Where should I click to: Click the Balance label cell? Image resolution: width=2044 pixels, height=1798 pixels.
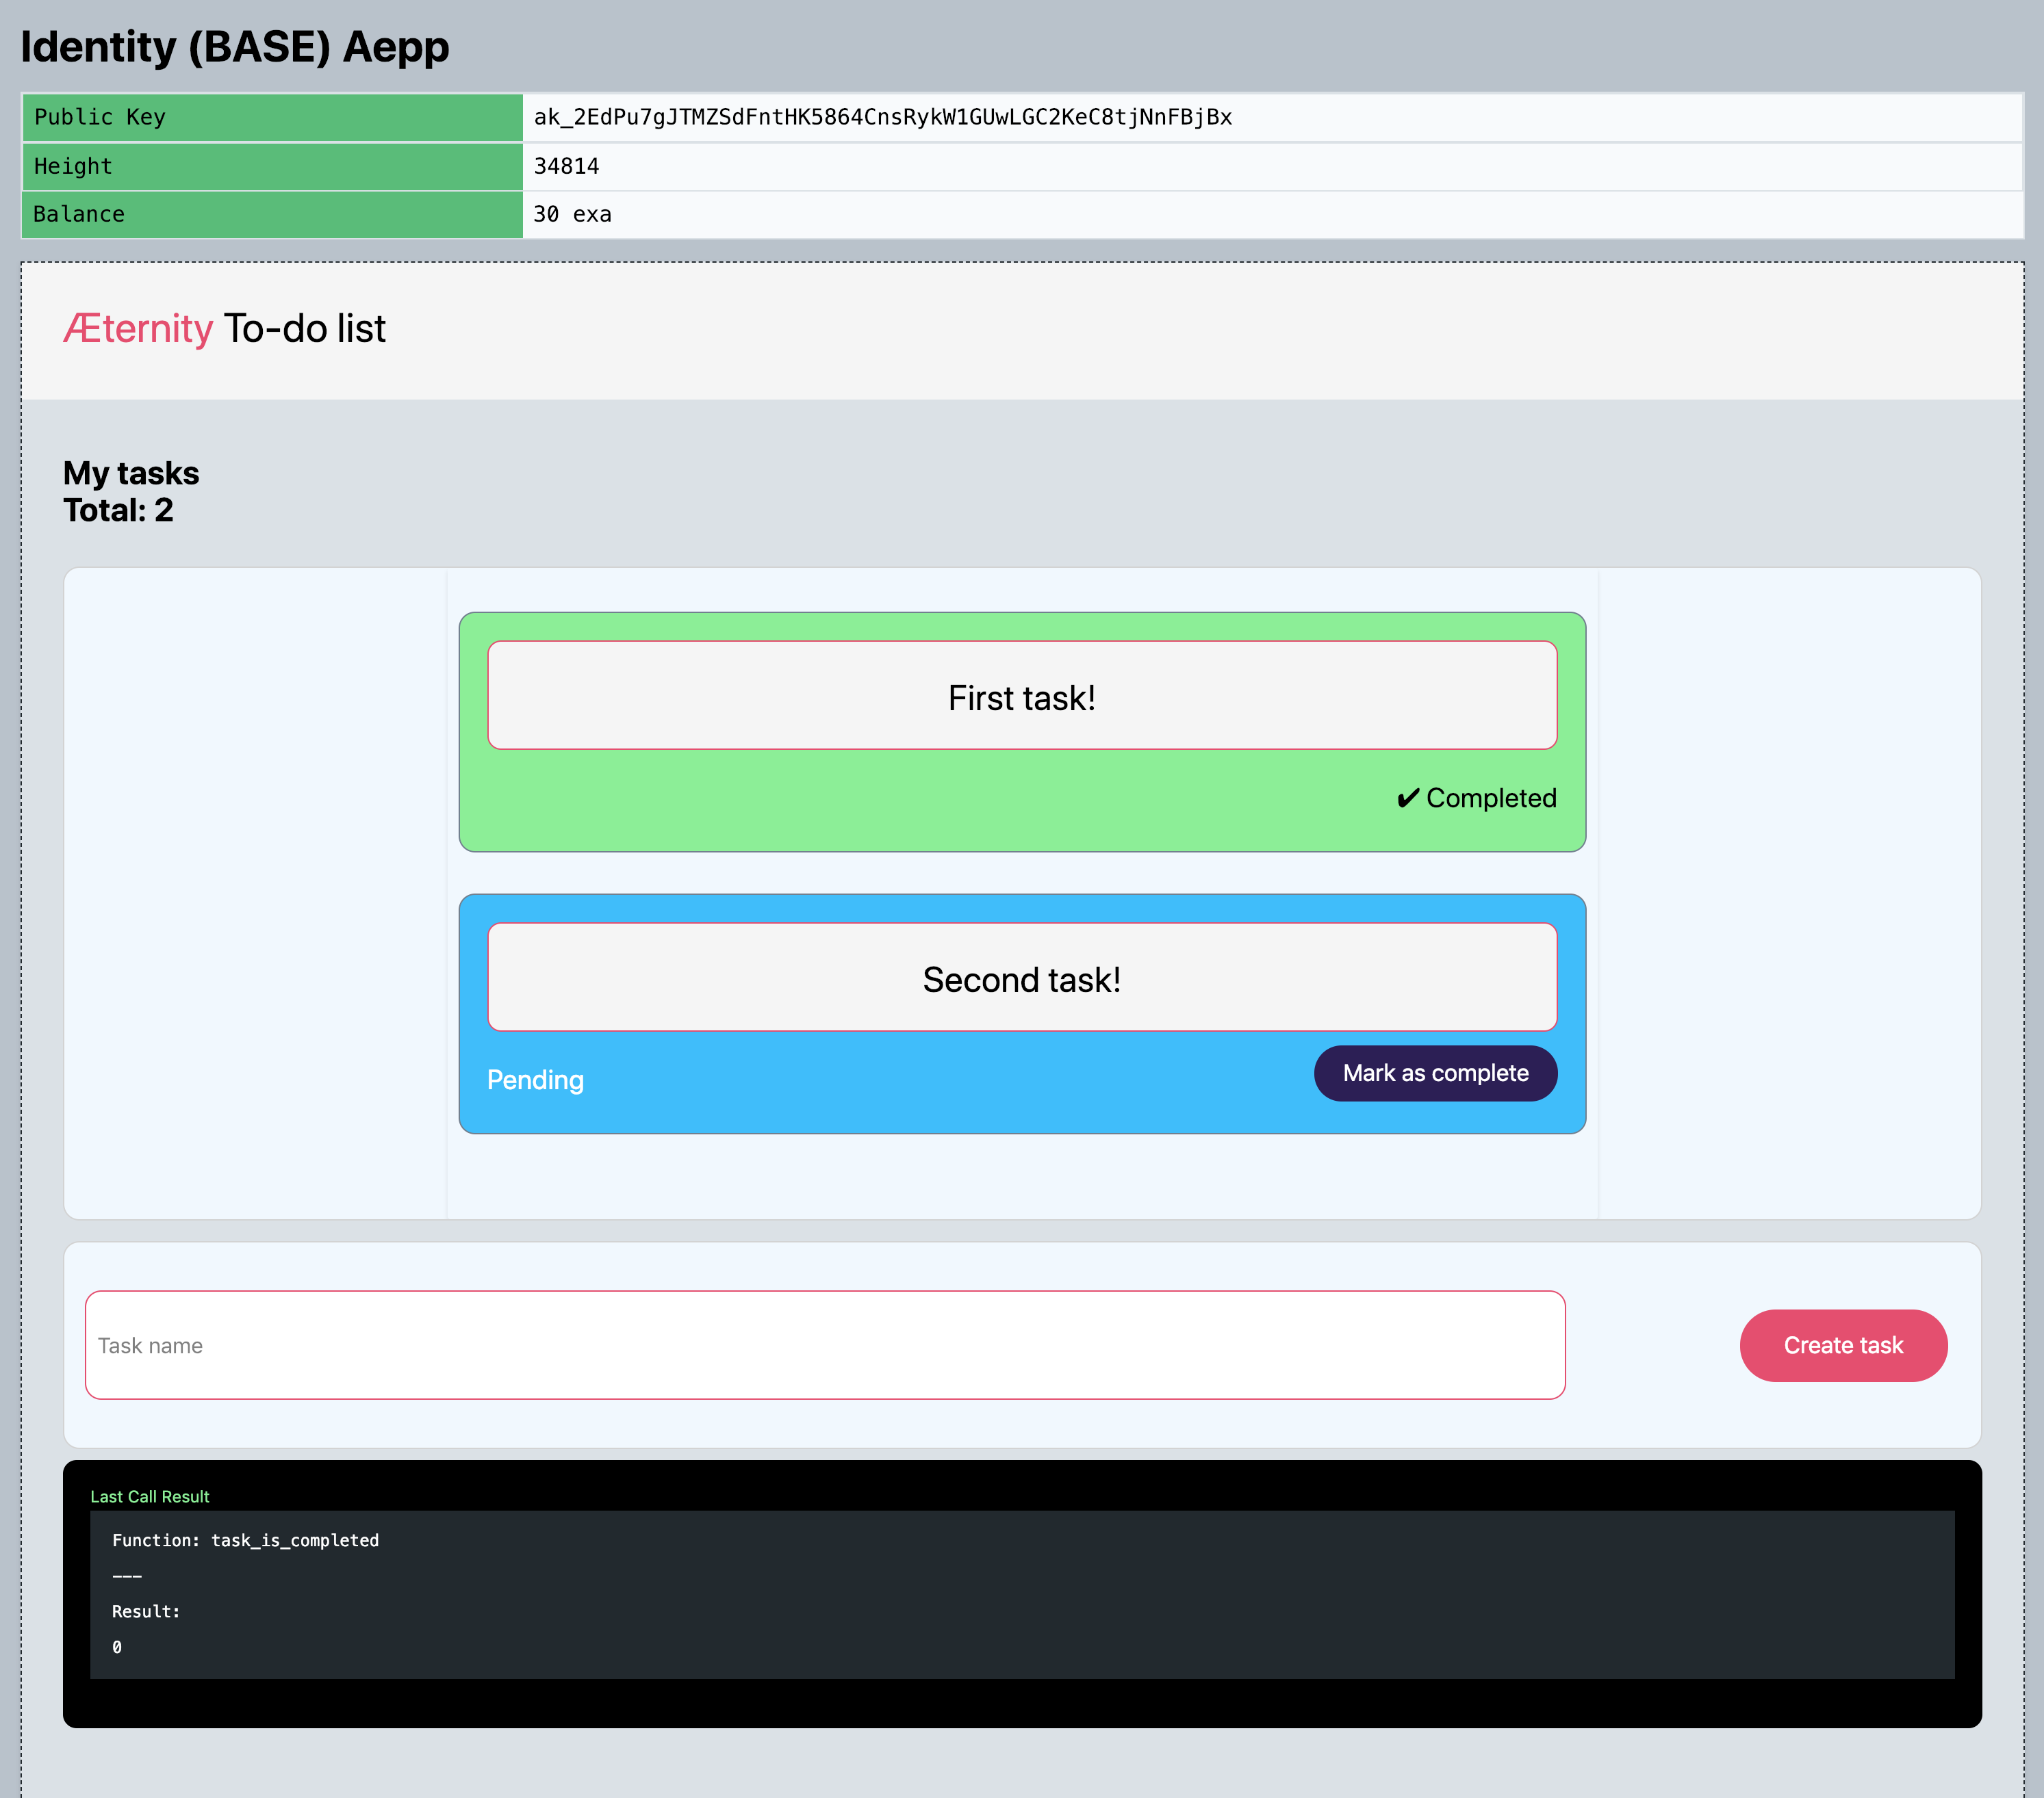point(79,215)
